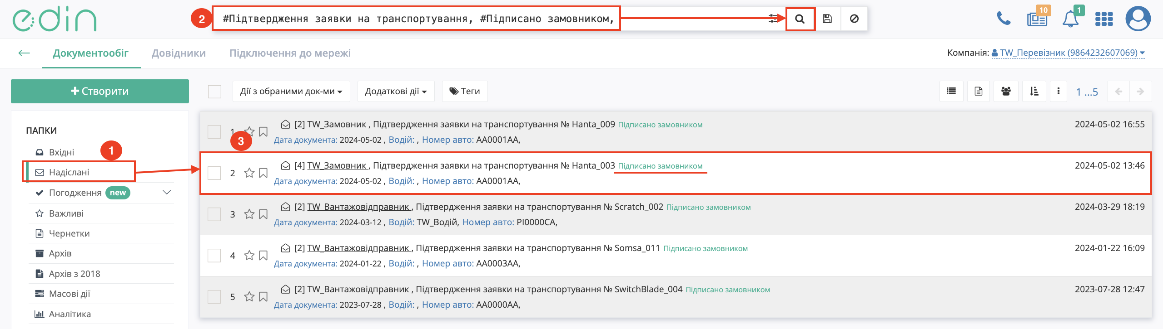
Task: Star the Hanta_003 document
Action: [249, 173]
